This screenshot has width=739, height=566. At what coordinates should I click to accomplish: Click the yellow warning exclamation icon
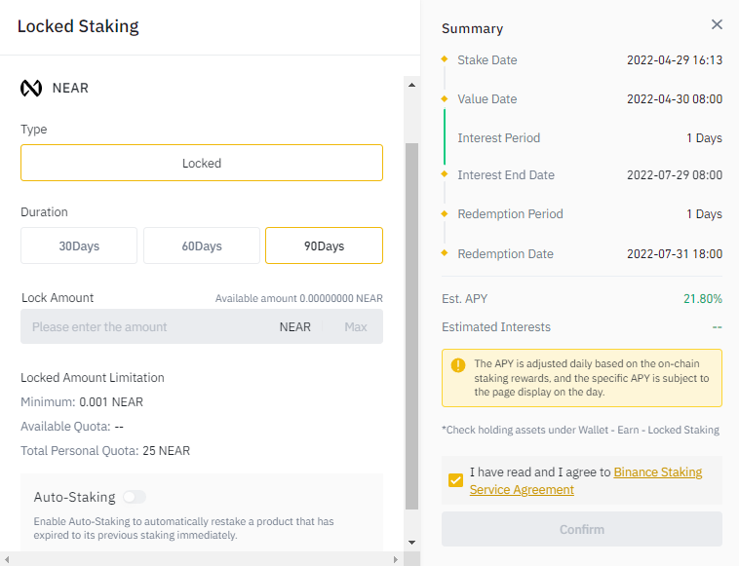click(457, 365)
